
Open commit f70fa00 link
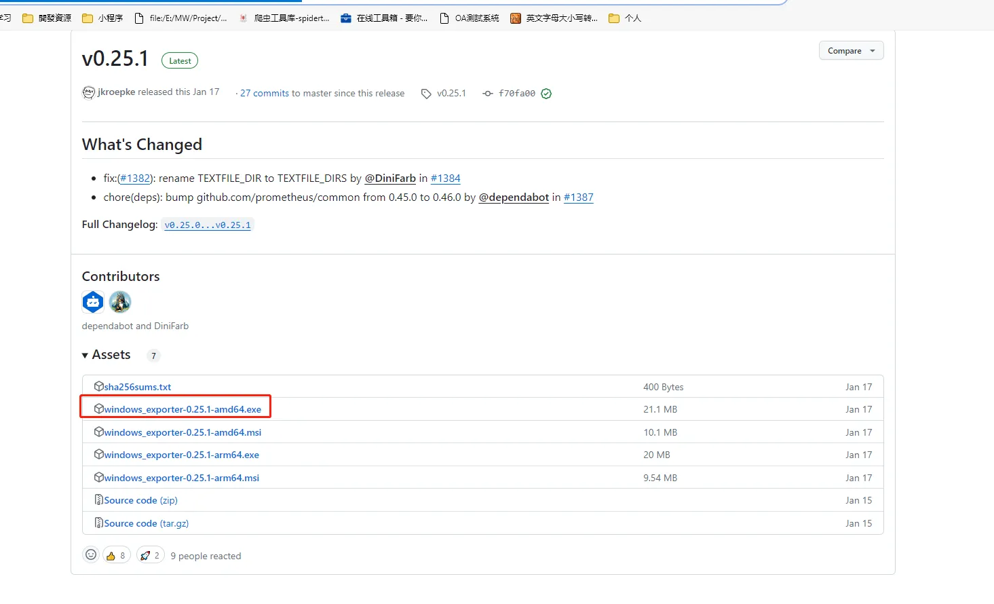[x=517, y=94]
